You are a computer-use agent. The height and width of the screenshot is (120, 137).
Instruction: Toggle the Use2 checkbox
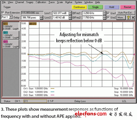click(x=108, y=17)
